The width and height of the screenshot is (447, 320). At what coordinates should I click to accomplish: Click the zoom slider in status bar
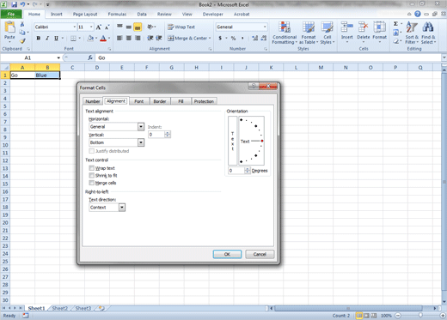tap(420, 316)
